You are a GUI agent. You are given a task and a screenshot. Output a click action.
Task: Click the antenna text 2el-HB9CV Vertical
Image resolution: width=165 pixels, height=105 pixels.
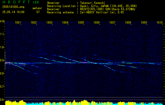click(94, 12)
